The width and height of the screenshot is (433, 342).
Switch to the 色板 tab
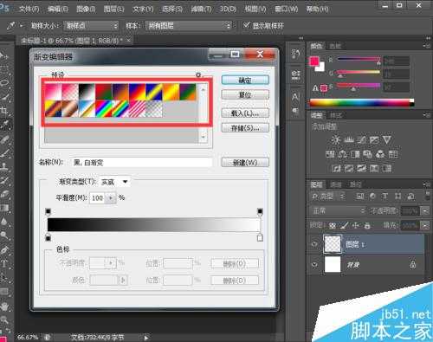(335, 46)
